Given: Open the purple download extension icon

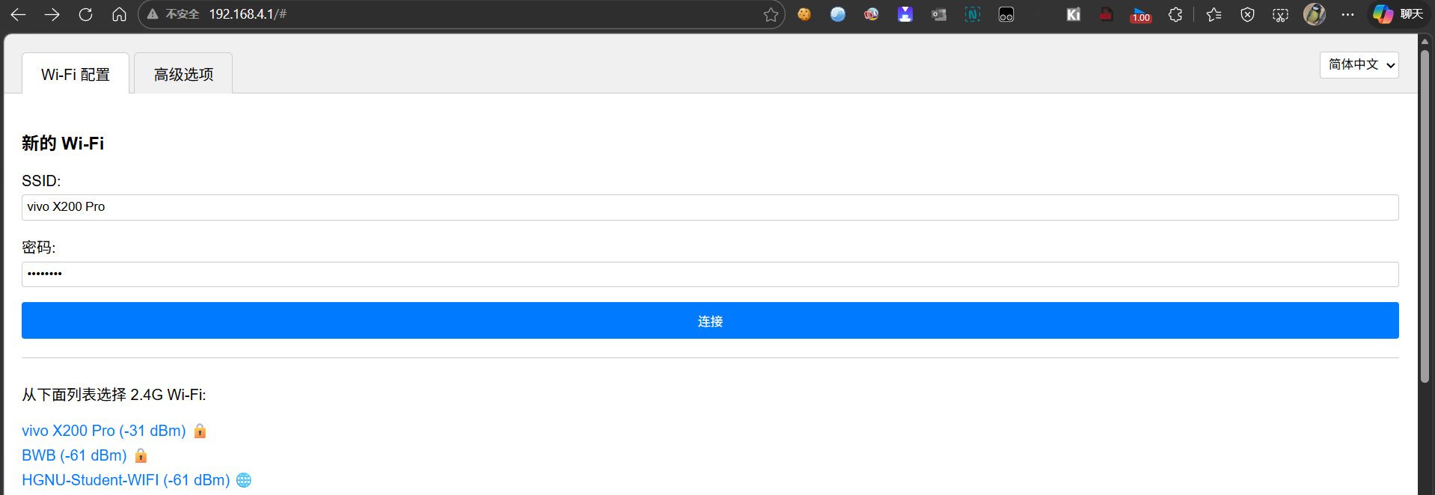Looking at the screenshot, I should [905, 14].
